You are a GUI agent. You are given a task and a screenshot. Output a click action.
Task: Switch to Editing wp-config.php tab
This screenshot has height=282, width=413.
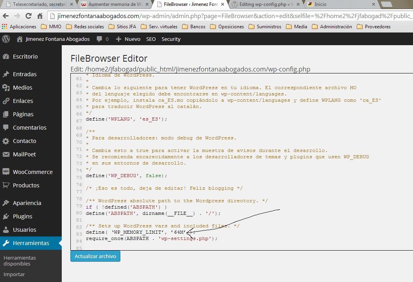266,4
